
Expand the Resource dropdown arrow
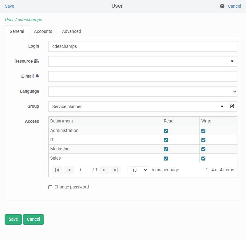[x=232, y=61]
